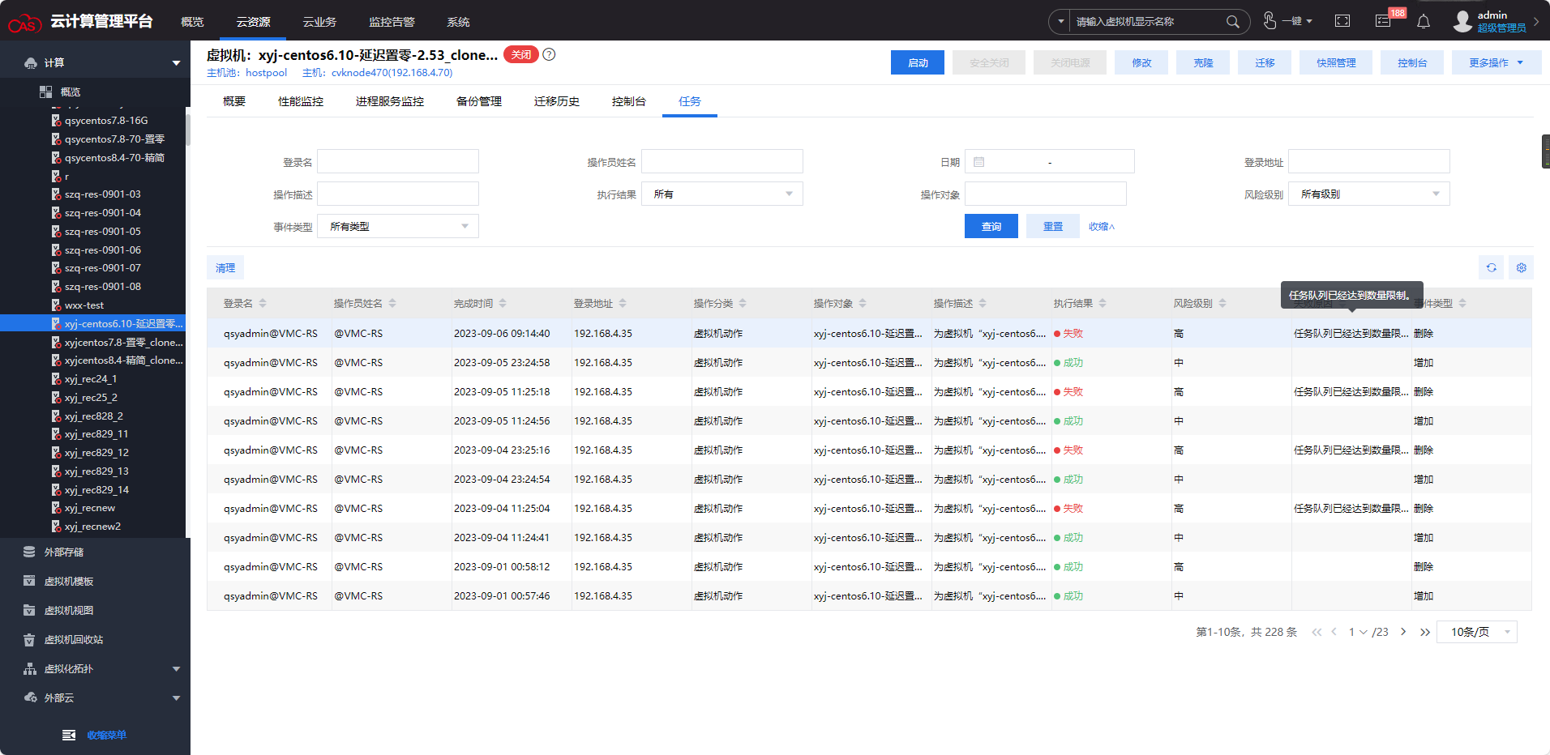1550x755 pixels.
Task: Click the fullscreen toggle icon in header
Action: (1342, 21)
